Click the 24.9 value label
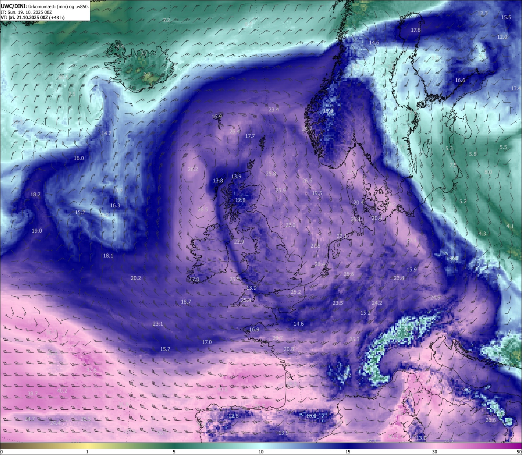Image resolution: width=522 pixels, height=455 pixels. 435,298
